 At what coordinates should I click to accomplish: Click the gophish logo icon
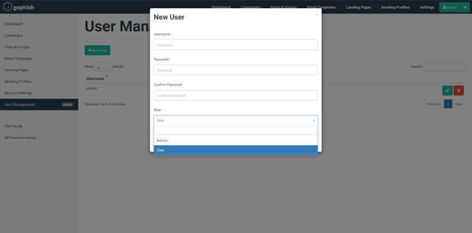(x=8, y=6)
